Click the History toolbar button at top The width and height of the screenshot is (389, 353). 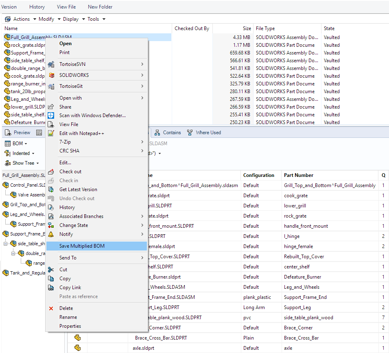point(37,7)
